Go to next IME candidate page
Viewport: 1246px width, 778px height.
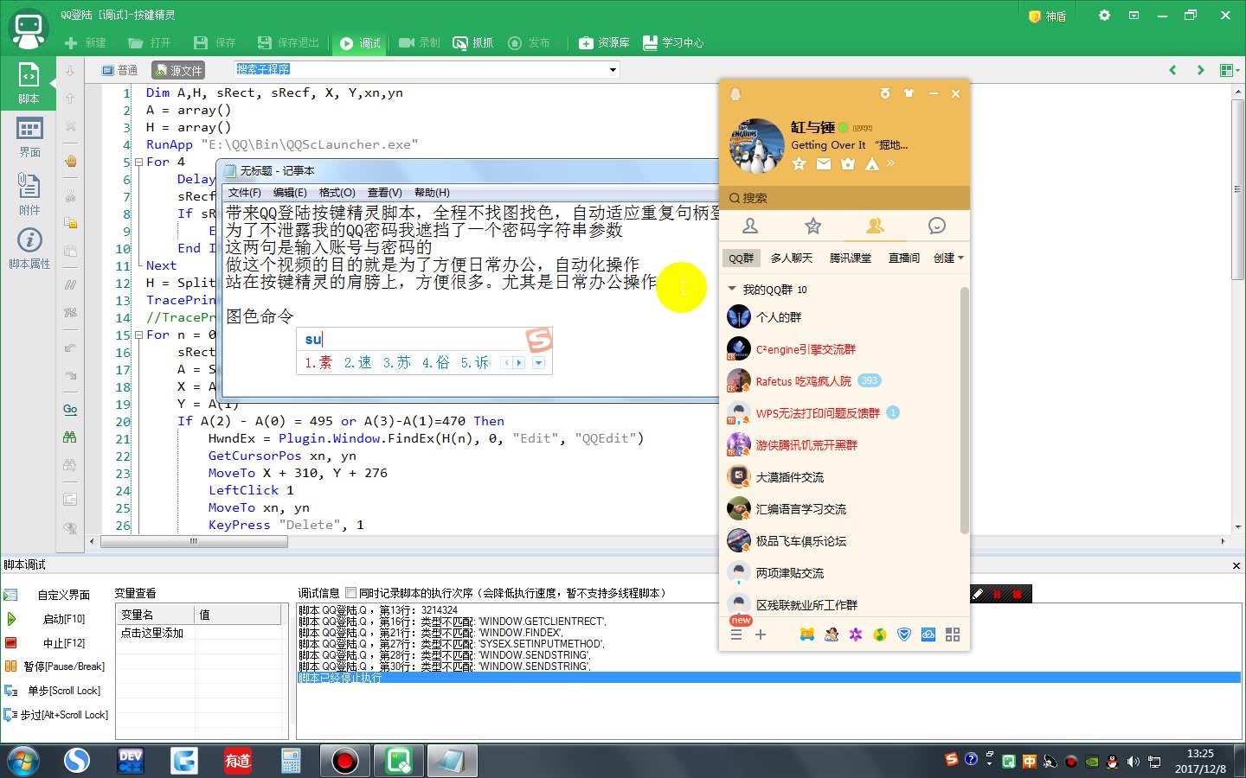click(519, 363)
